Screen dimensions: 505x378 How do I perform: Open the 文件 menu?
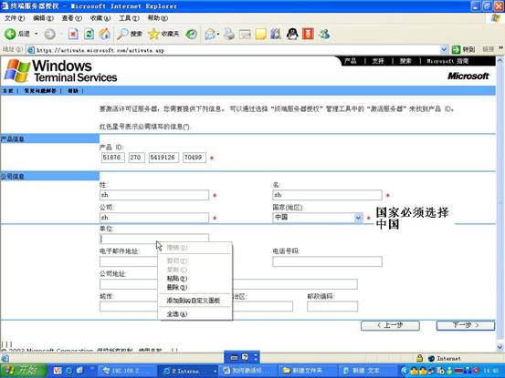click(x=15, y=18)
